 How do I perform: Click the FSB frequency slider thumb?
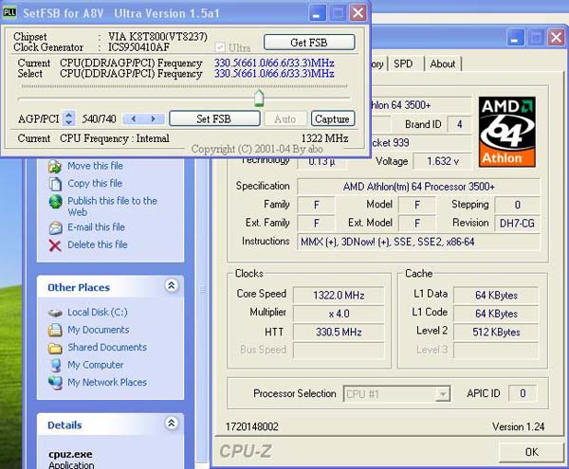259,99
